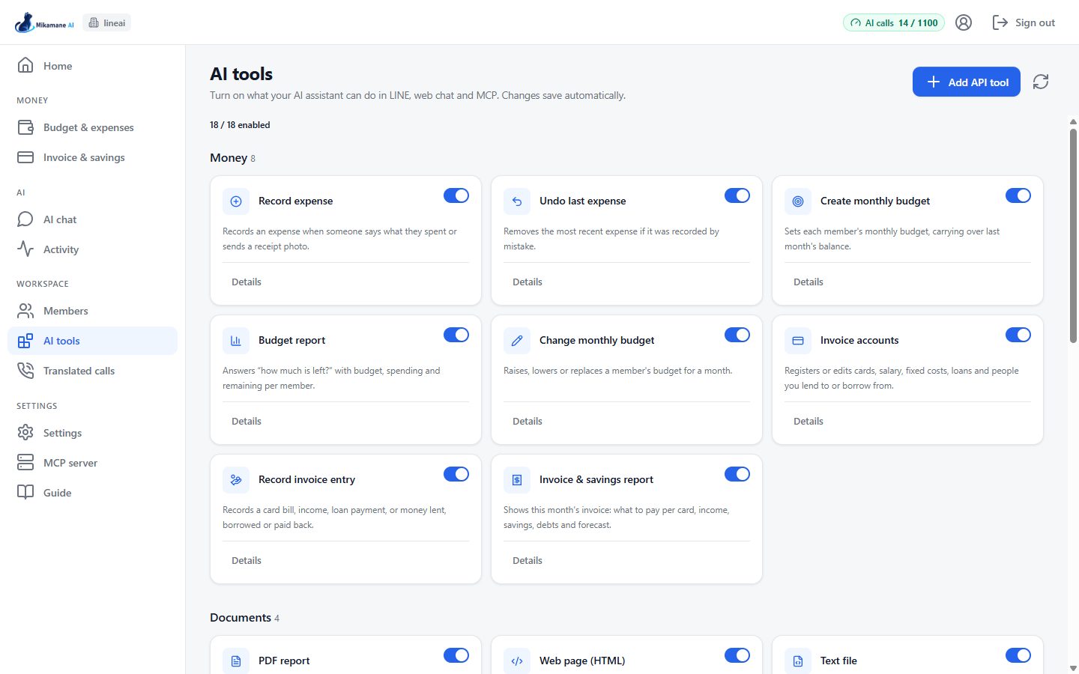Click the Invoice accounts card icon

coord(798,341)
